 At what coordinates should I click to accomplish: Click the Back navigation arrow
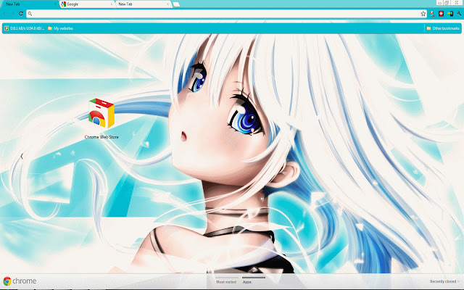[x=5, y=14]
